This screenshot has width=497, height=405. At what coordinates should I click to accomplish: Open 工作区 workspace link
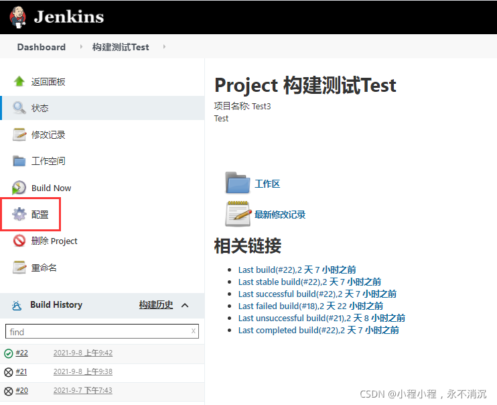267,184
